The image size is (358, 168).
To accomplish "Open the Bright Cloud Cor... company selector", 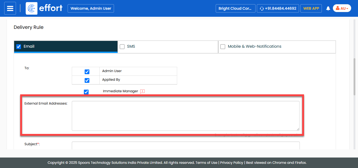I will 235,8.
